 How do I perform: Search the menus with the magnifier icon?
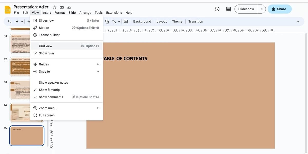(9, 21)
